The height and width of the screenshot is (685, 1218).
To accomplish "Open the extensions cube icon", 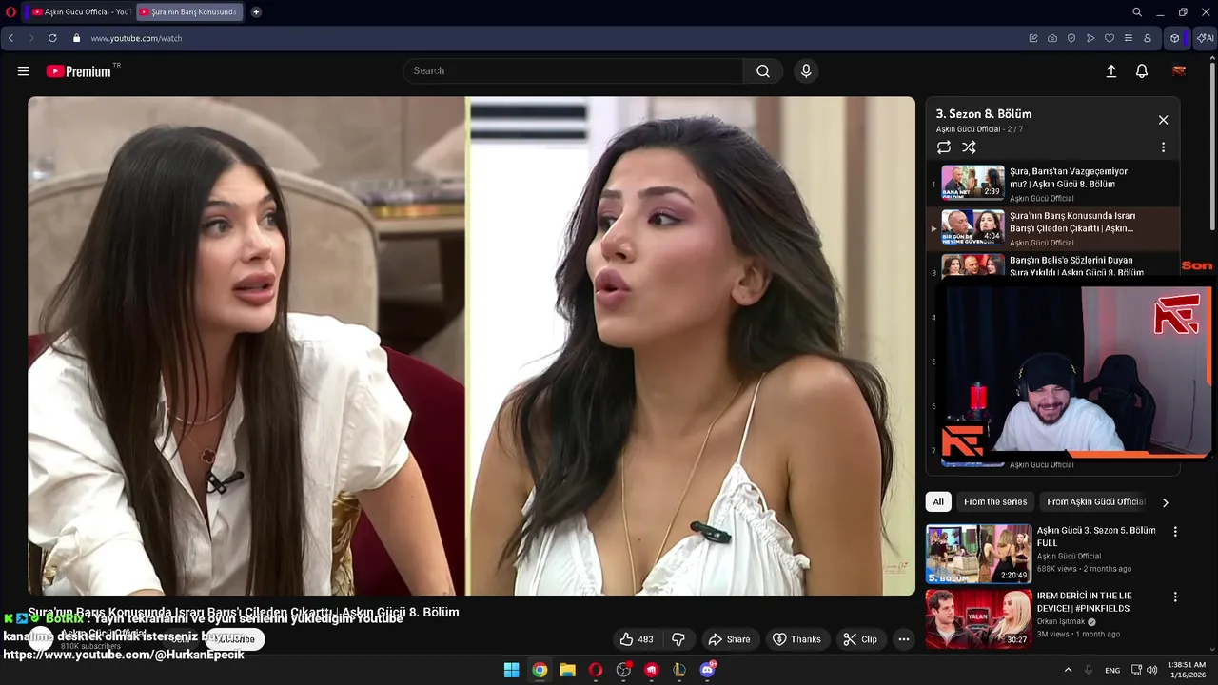I will click(x=1175, y=38).
